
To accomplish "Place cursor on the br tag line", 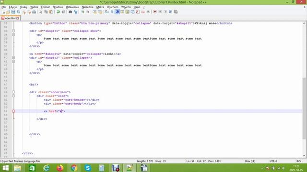I will [34, 85].
